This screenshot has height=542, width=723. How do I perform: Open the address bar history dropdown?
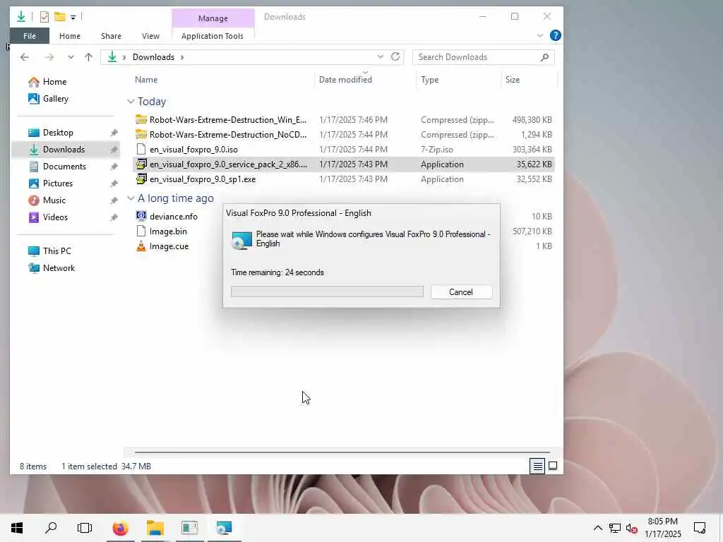point(381,56)
